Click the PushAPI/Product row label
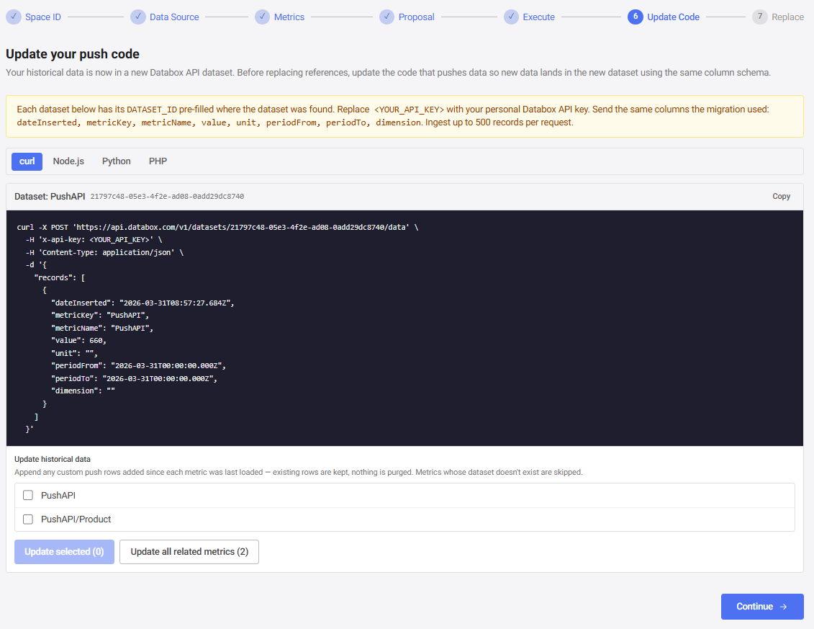Screen dimensions: 814x629 [76, 519]
